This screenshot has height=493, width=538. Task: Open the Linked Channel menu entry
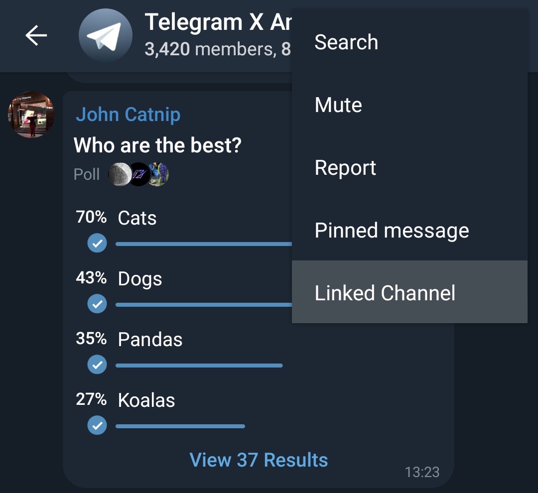coord(385,293)
